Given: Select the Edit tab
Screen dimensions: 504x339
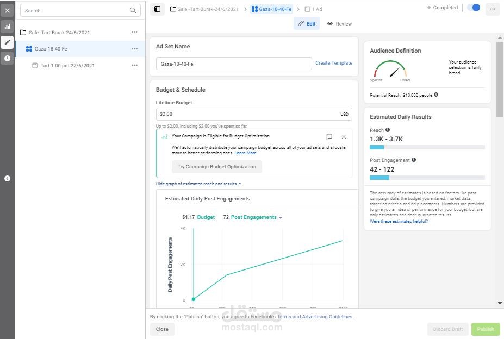Looking at the screenshot, I should [x=307, y=24].
